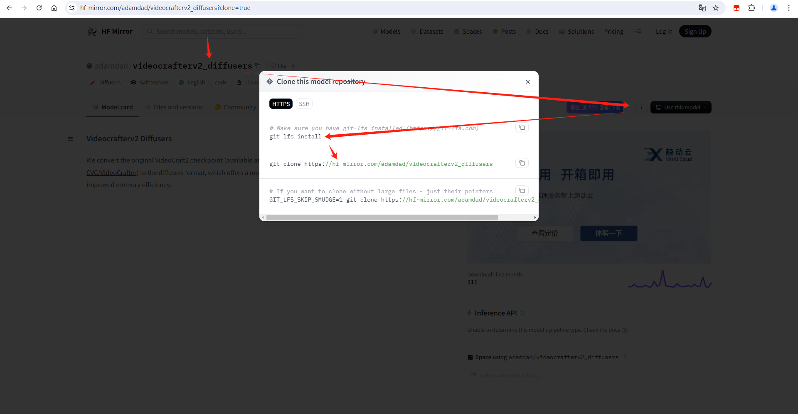Copy the git lfs install command
This screenshot has width=798, height=414.
522,128
